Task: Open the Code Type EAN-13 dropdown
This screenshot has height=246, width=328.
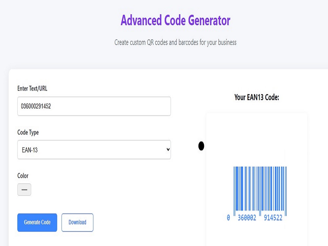Action: click(x=94, y=150)
